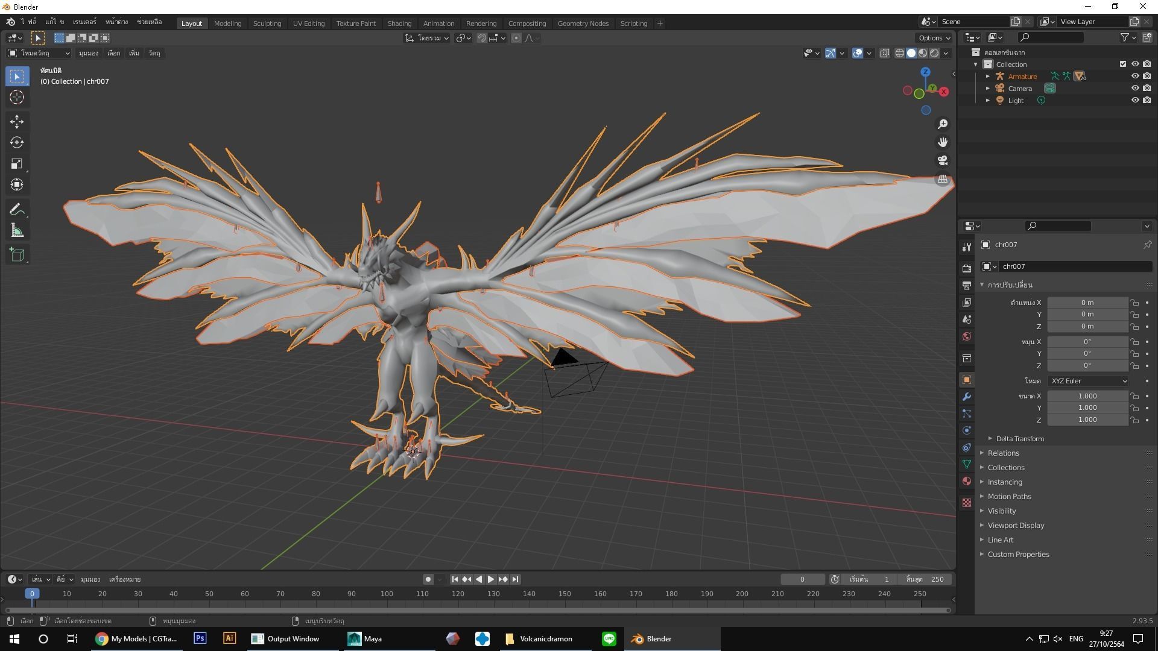Click the end frame 250 field

(x=926, y=579)
